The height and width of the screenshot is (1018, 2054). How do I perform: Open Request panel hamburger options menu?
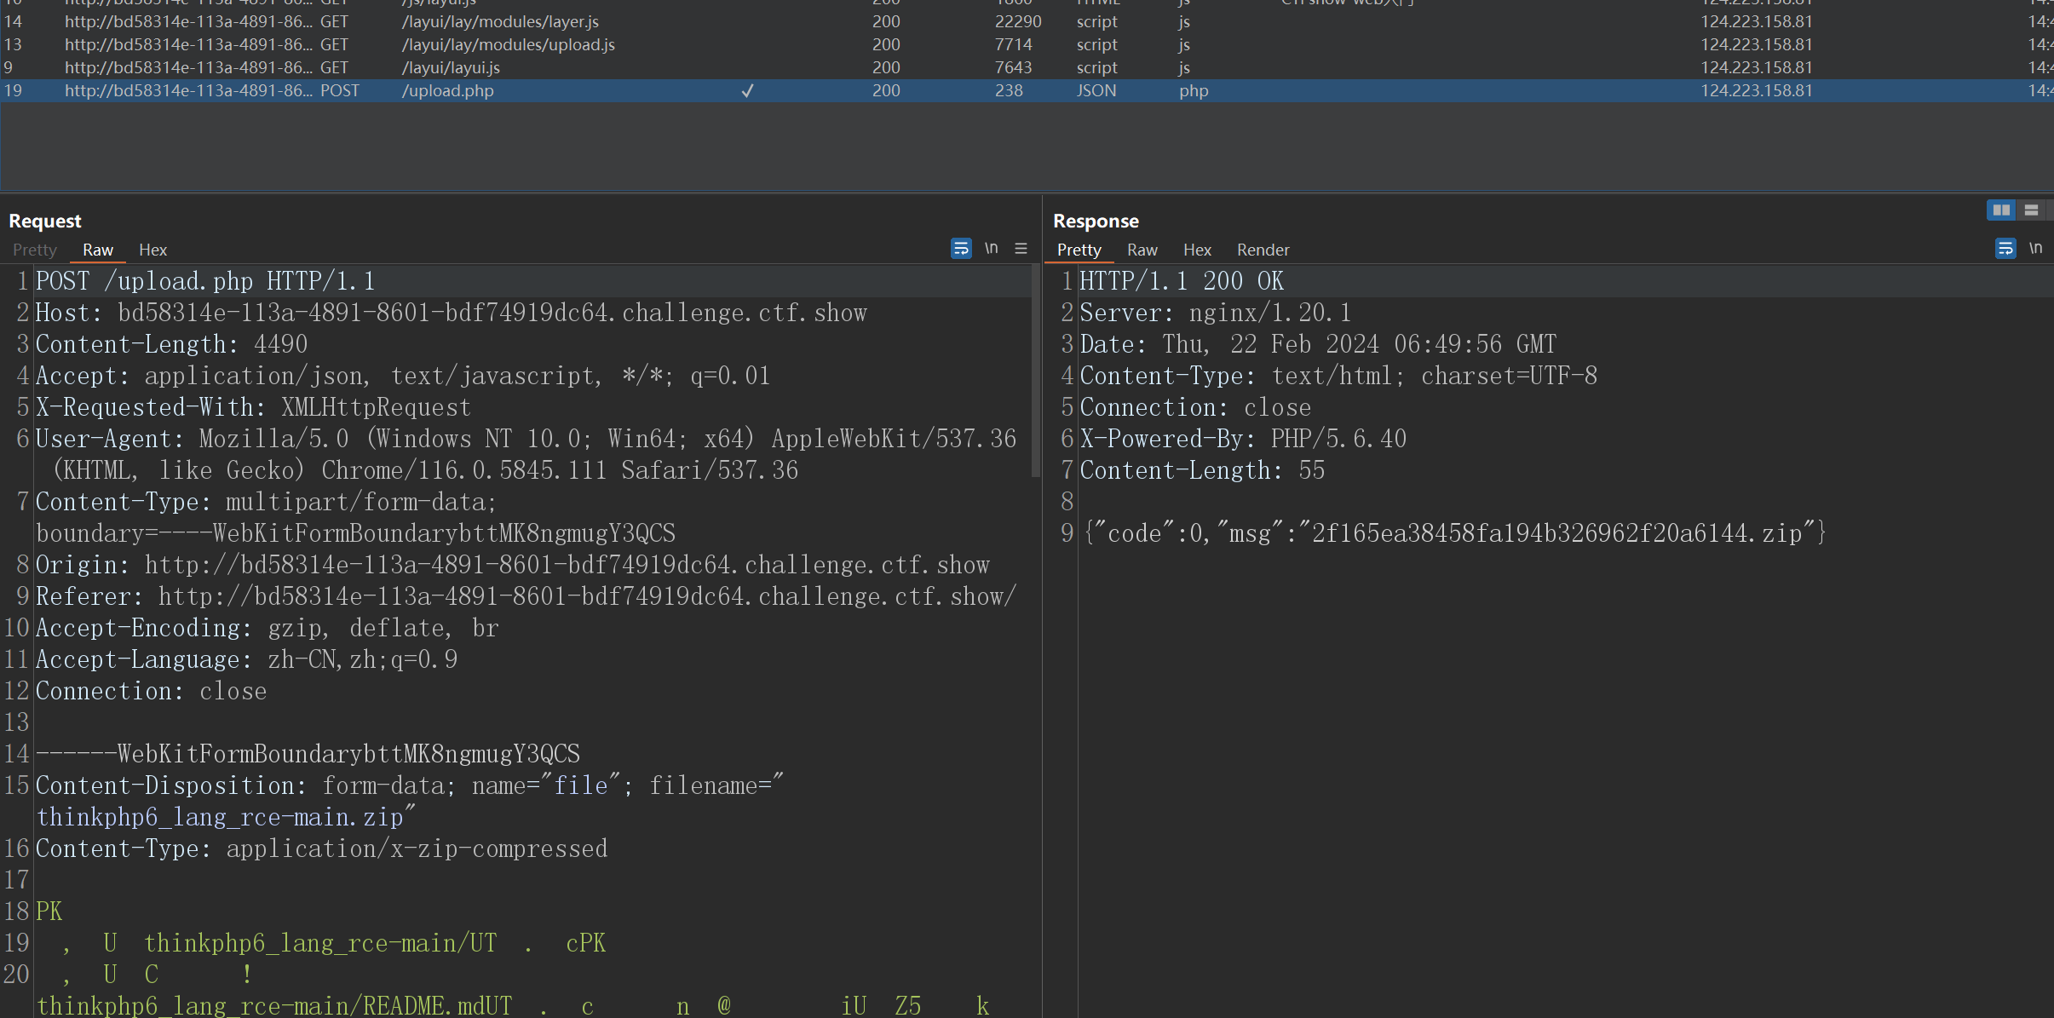point(1021,249)
